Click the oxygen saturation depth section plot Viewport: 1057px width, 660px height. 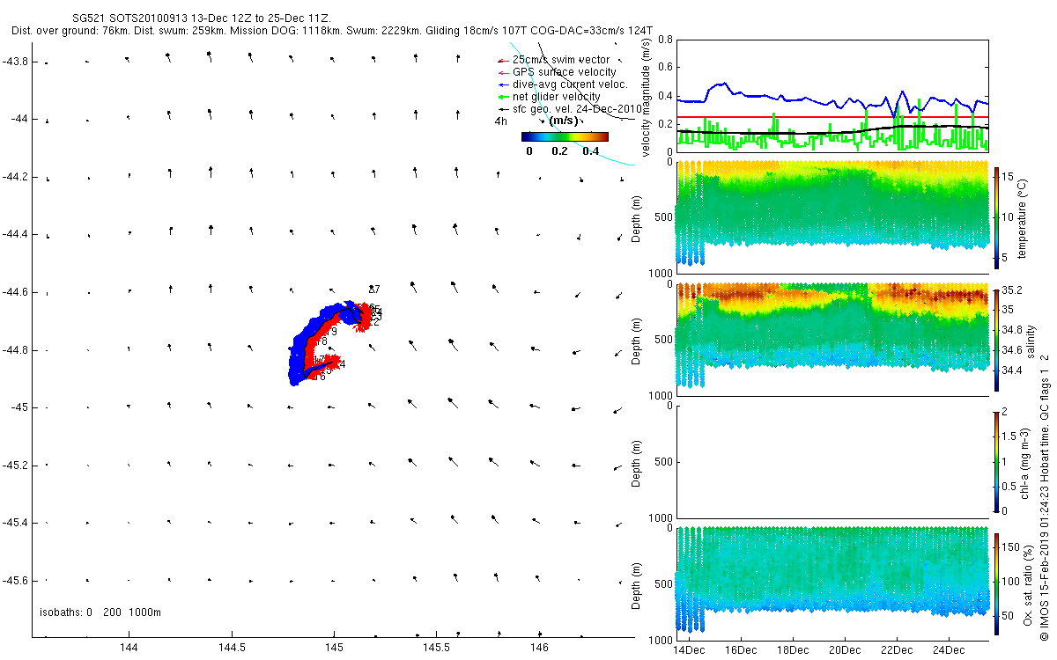coord(832,579)
